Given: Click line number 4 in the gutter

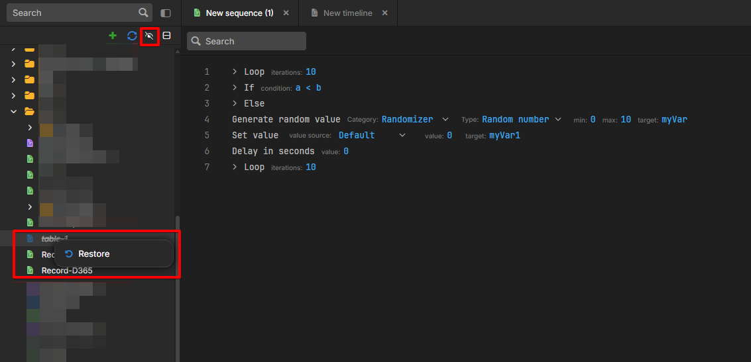Looking at the screenshot, I should click(207, 119).
